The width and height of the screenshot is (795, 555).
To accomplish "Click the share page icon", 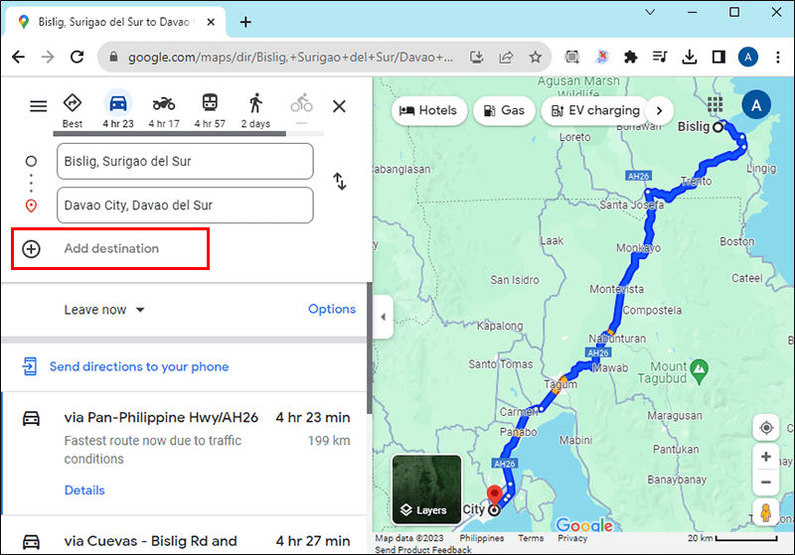I will pos(506,58).
